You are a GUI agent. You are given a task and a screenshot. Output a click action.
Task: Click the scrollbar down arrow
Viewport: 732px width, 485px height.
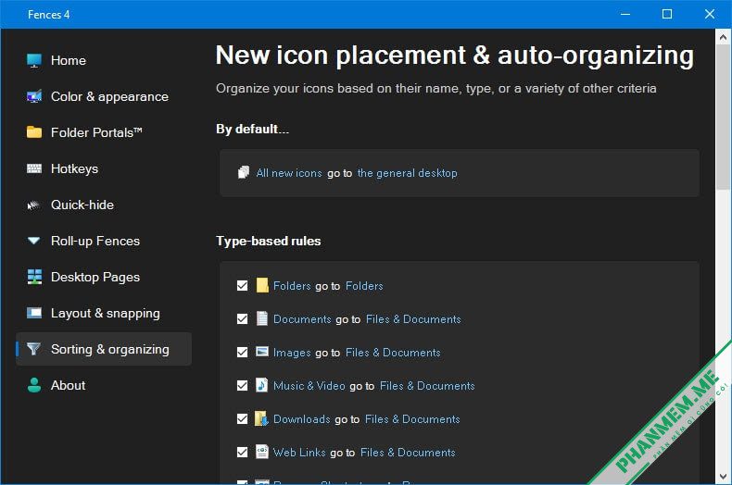tap(723, 477)
